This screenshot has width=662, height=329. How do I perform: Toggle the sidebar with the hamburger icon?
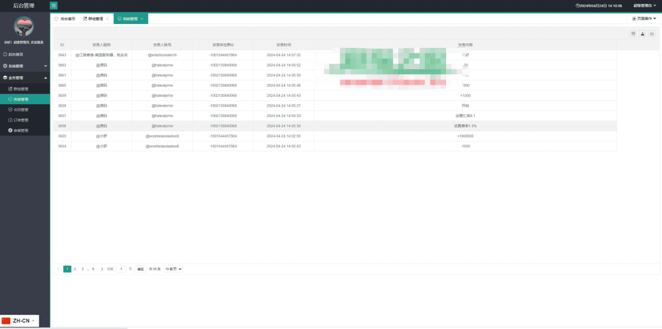pyautogui.click(x=54, y=5)
